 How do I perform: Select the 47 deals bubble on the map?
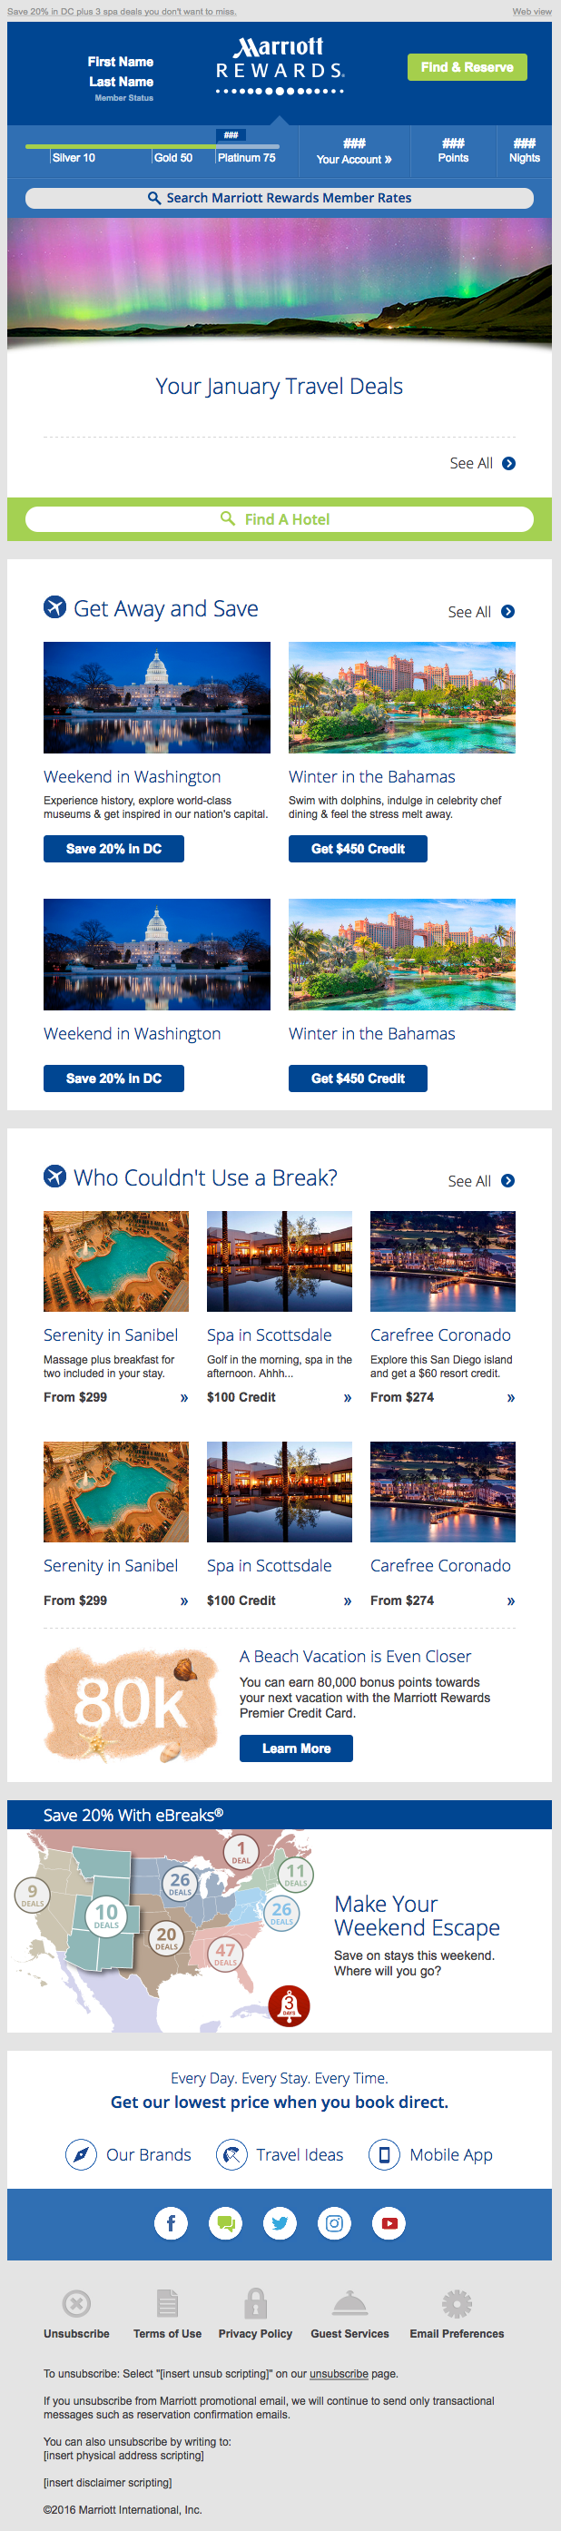point(225,1954)
